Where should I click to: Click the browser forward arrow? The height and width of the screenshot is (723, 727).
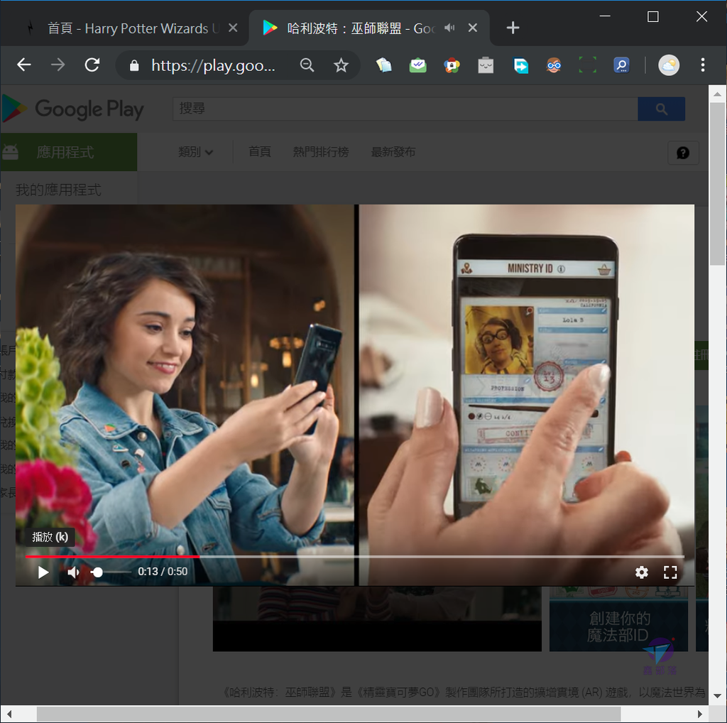point(58,65)
